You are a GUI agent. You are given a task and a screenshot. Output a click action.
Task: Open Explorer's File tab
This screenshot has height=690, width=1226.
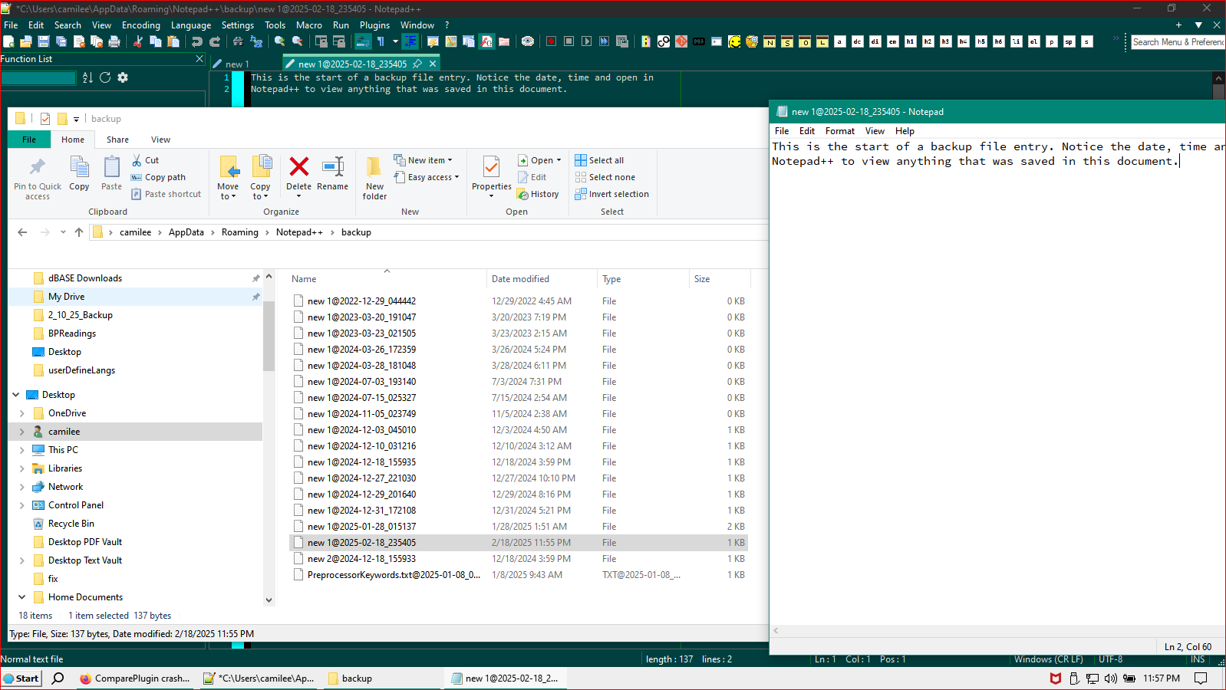[x=29, y=140]
